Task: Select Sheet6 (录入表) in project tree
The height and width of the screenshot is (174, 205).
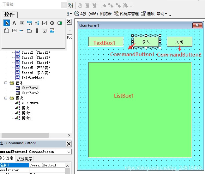Action: (x=36, y=73)
